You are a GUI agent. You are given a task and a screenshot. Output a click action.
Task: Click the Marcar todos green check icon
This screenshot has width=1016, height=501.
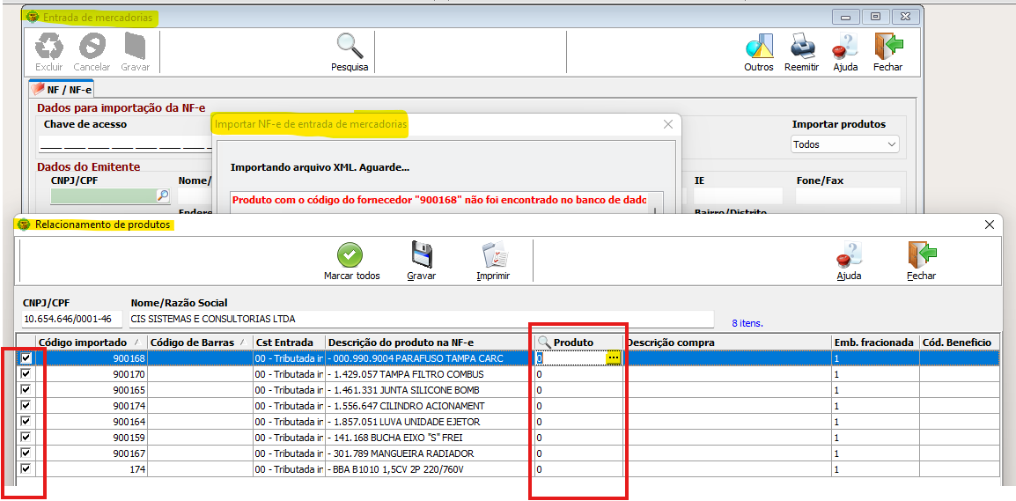[350, 255]
